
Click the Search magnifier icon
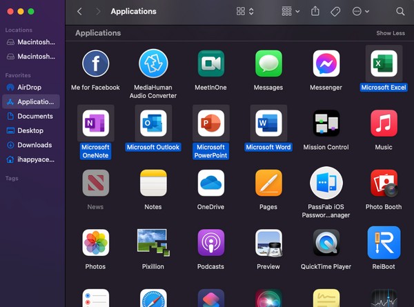[x=400, y=11]
